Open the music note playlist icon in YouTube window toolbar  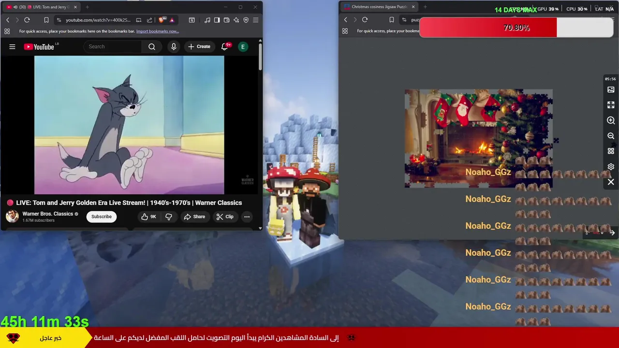[x=207, y=20]
